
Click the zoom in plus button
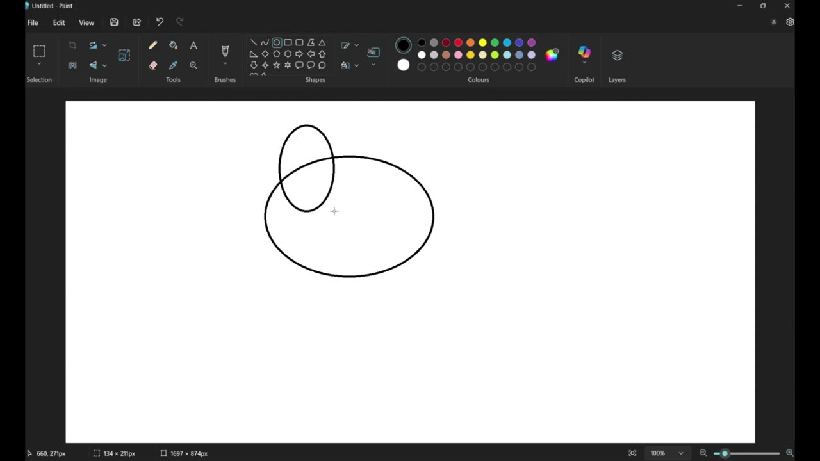[790, 453]
